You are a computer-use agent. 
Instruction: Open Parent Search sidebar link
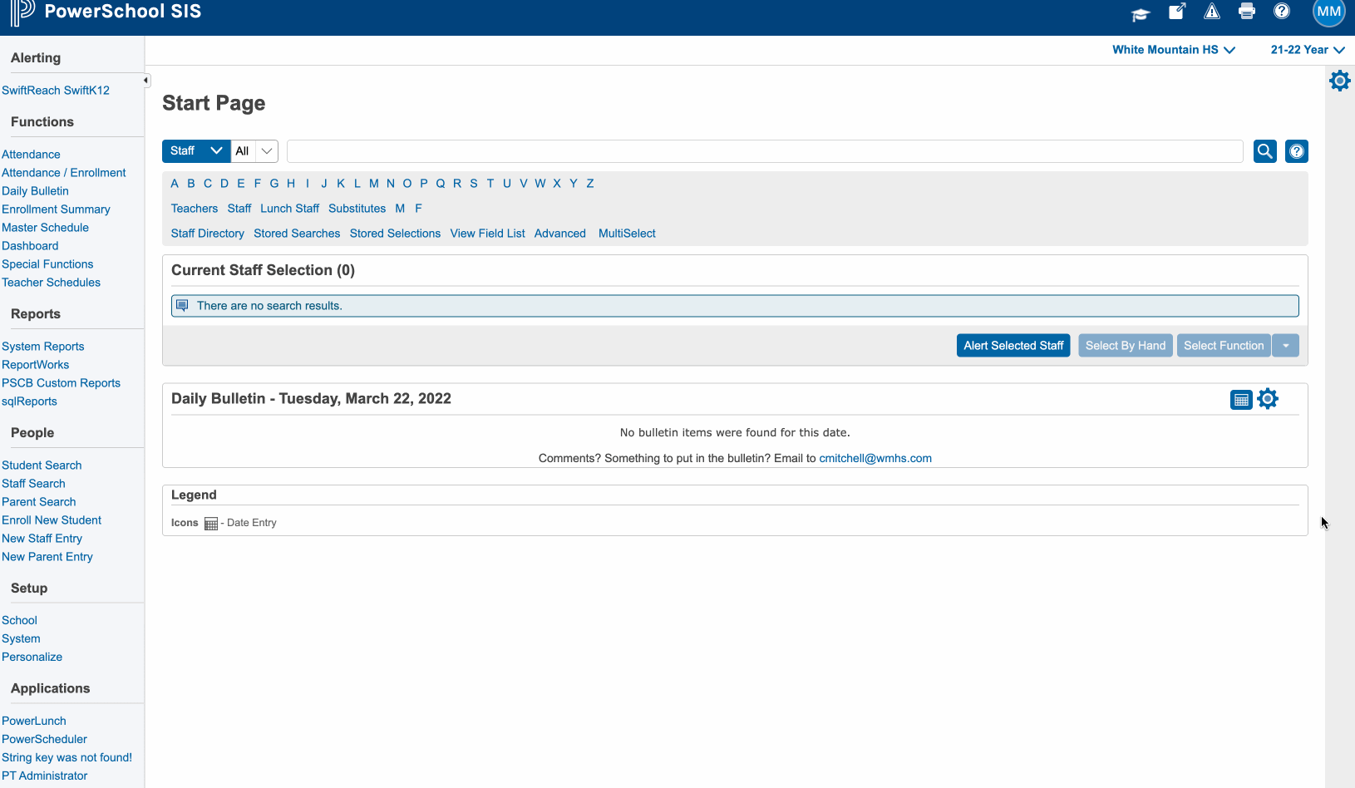coord(38,502)
